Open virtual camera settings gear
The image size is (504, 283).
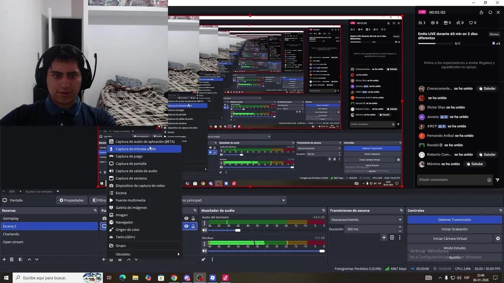[498, 239]
